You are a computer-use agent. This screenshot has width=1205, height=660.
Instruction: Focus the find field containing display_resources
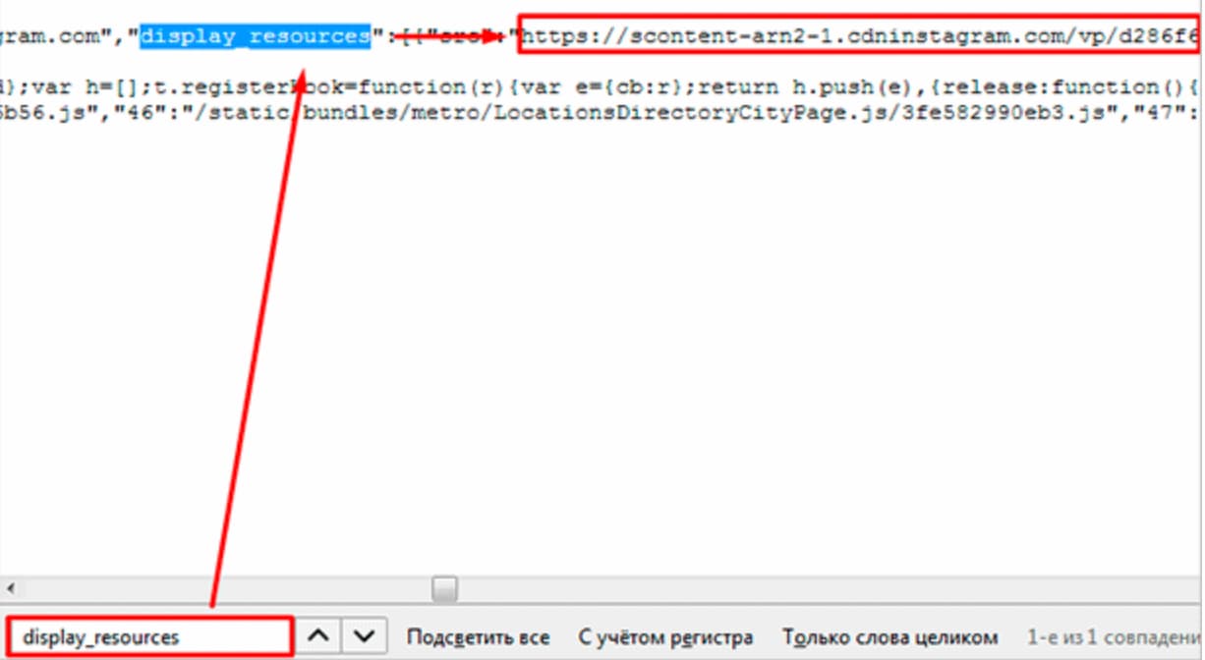click(152, 636)
